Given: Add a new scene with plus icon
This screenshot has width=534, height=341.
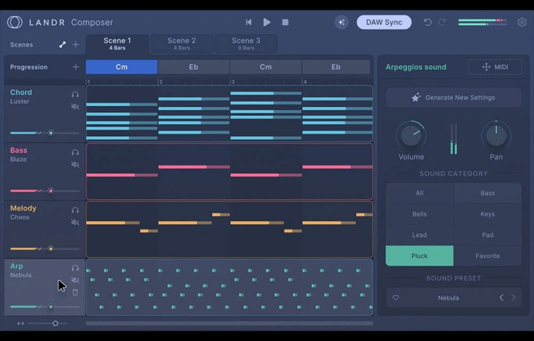Looking at the screenshot, I should tap(76, 44).
